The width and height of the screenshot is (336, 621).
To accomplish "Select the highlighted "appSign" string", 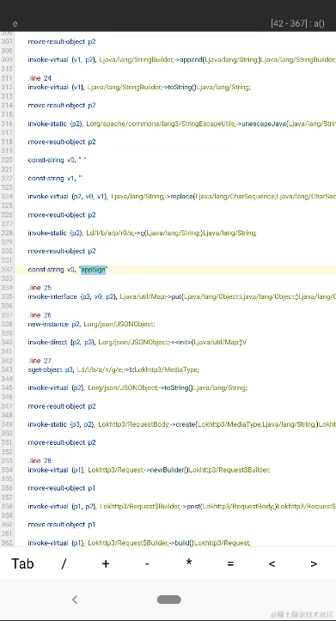I will [94, 270].
